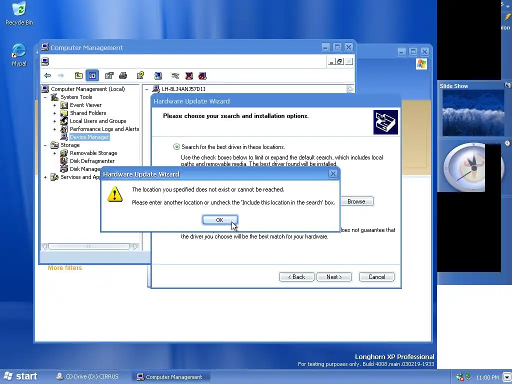The width and height of the screenshot is (512, 384).
Task: Close the warning dialog with its X button
Action: point(332,173)
